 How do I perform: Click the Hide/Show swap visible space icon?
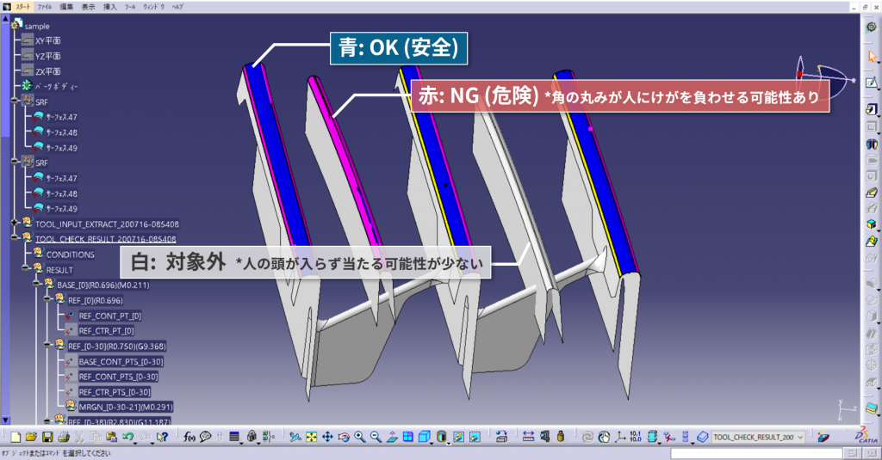coord(475,437)
